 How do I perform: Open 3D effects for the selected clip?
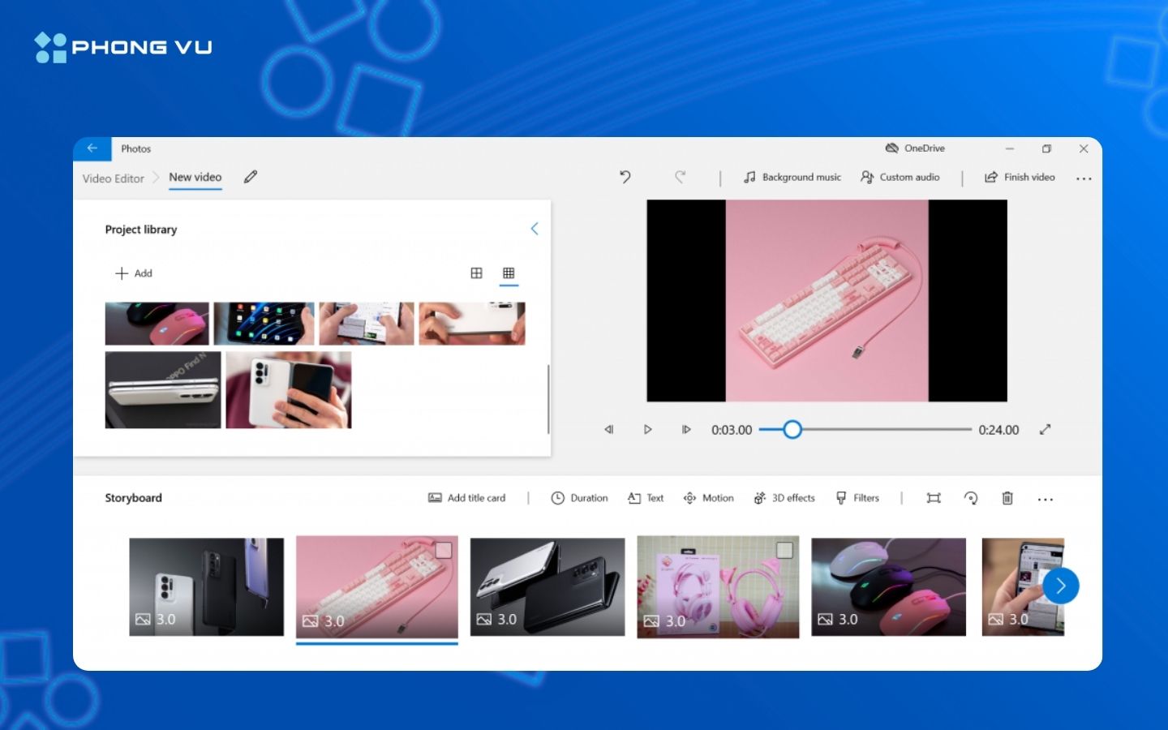[784, 497]
